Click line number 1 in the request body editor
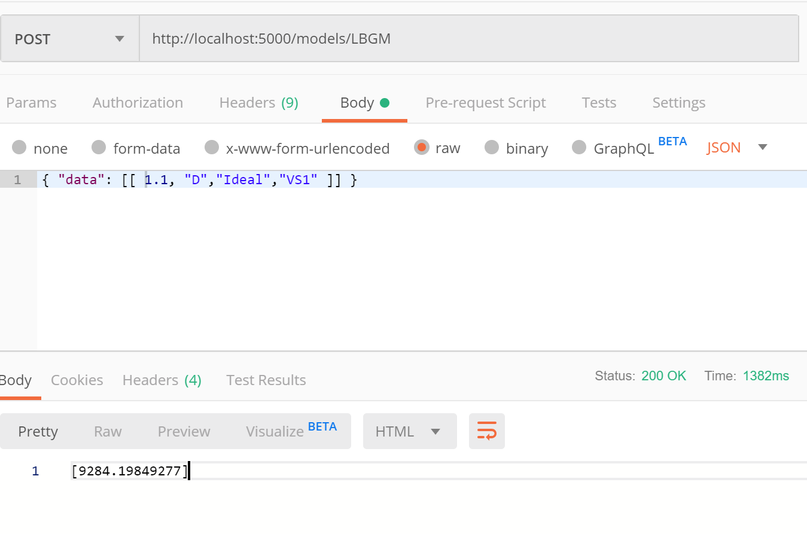Viewport: 807px width, 534px height. 18,179
